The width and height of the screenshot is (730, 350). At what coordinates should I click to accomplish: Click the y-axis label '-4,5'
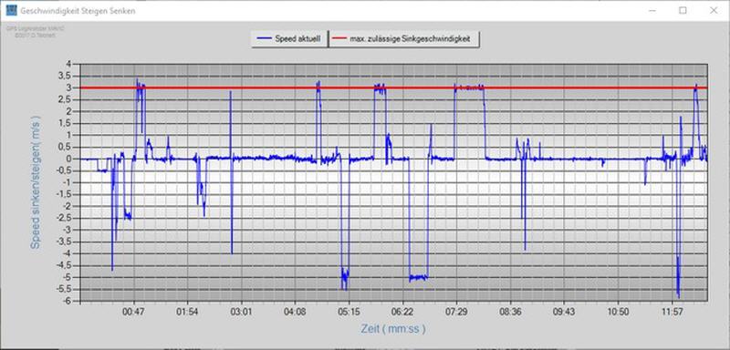(x=64, y=265)
